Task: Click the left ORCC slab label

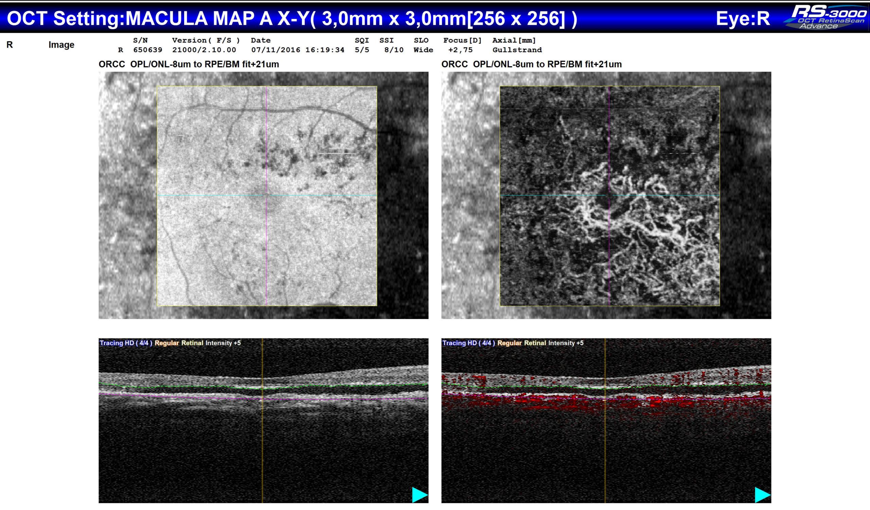Action: (189, 65)
